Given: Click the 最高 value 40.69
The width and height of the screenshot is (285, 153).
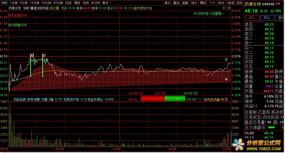Looking at the screenshot, I should click(269, 76).
